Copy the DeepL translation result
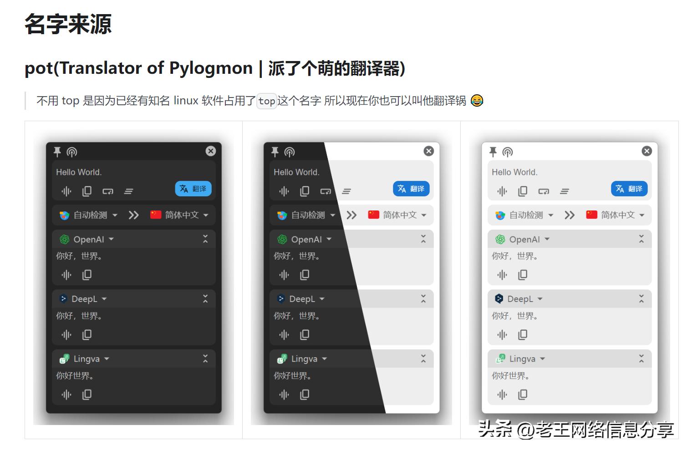Viewport: 687px width, 451px height. click(87, 334)
